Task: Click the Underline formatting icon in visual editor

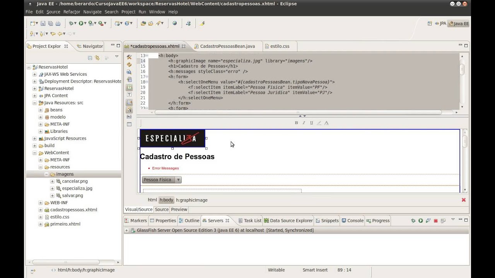Action: (311, 123)
